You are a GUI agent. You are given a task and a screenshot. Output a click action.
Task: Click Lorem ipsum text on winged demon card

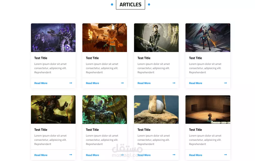coord(205,68)
